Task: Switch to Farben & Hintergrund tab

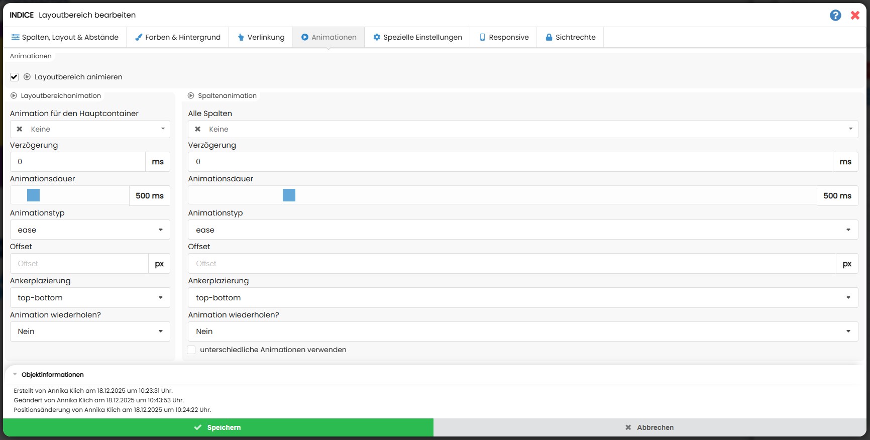Action: point(178,37)
